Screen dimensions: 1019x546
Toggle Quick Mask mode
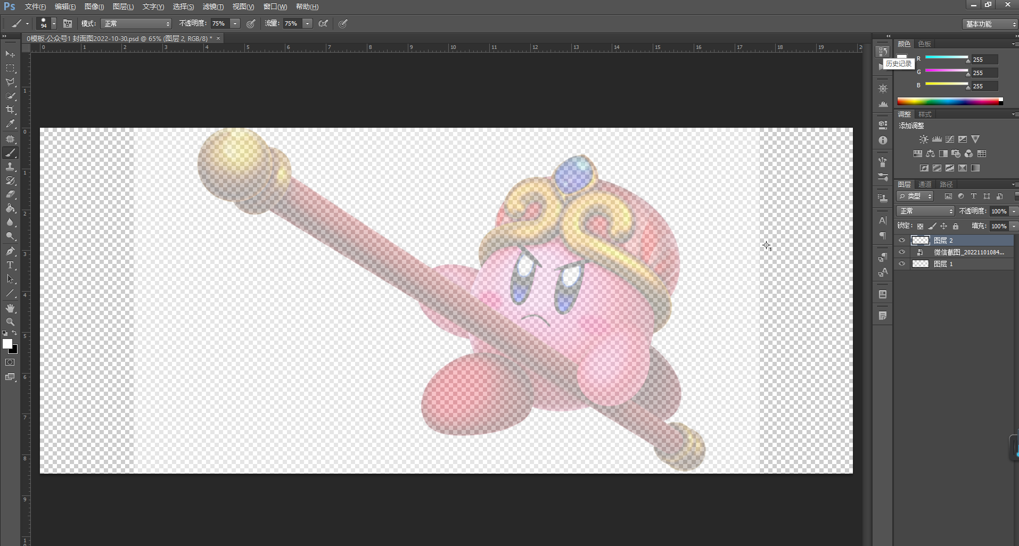pos(10,362)
